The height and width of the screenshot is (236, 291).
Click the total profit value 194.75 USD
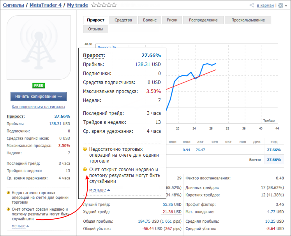tap(148, 221)
